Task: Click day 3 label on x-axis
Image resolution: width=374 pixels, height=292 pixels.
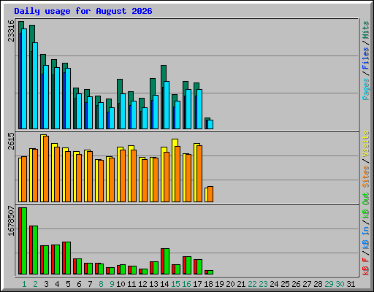Action: [x=46, y=284]
